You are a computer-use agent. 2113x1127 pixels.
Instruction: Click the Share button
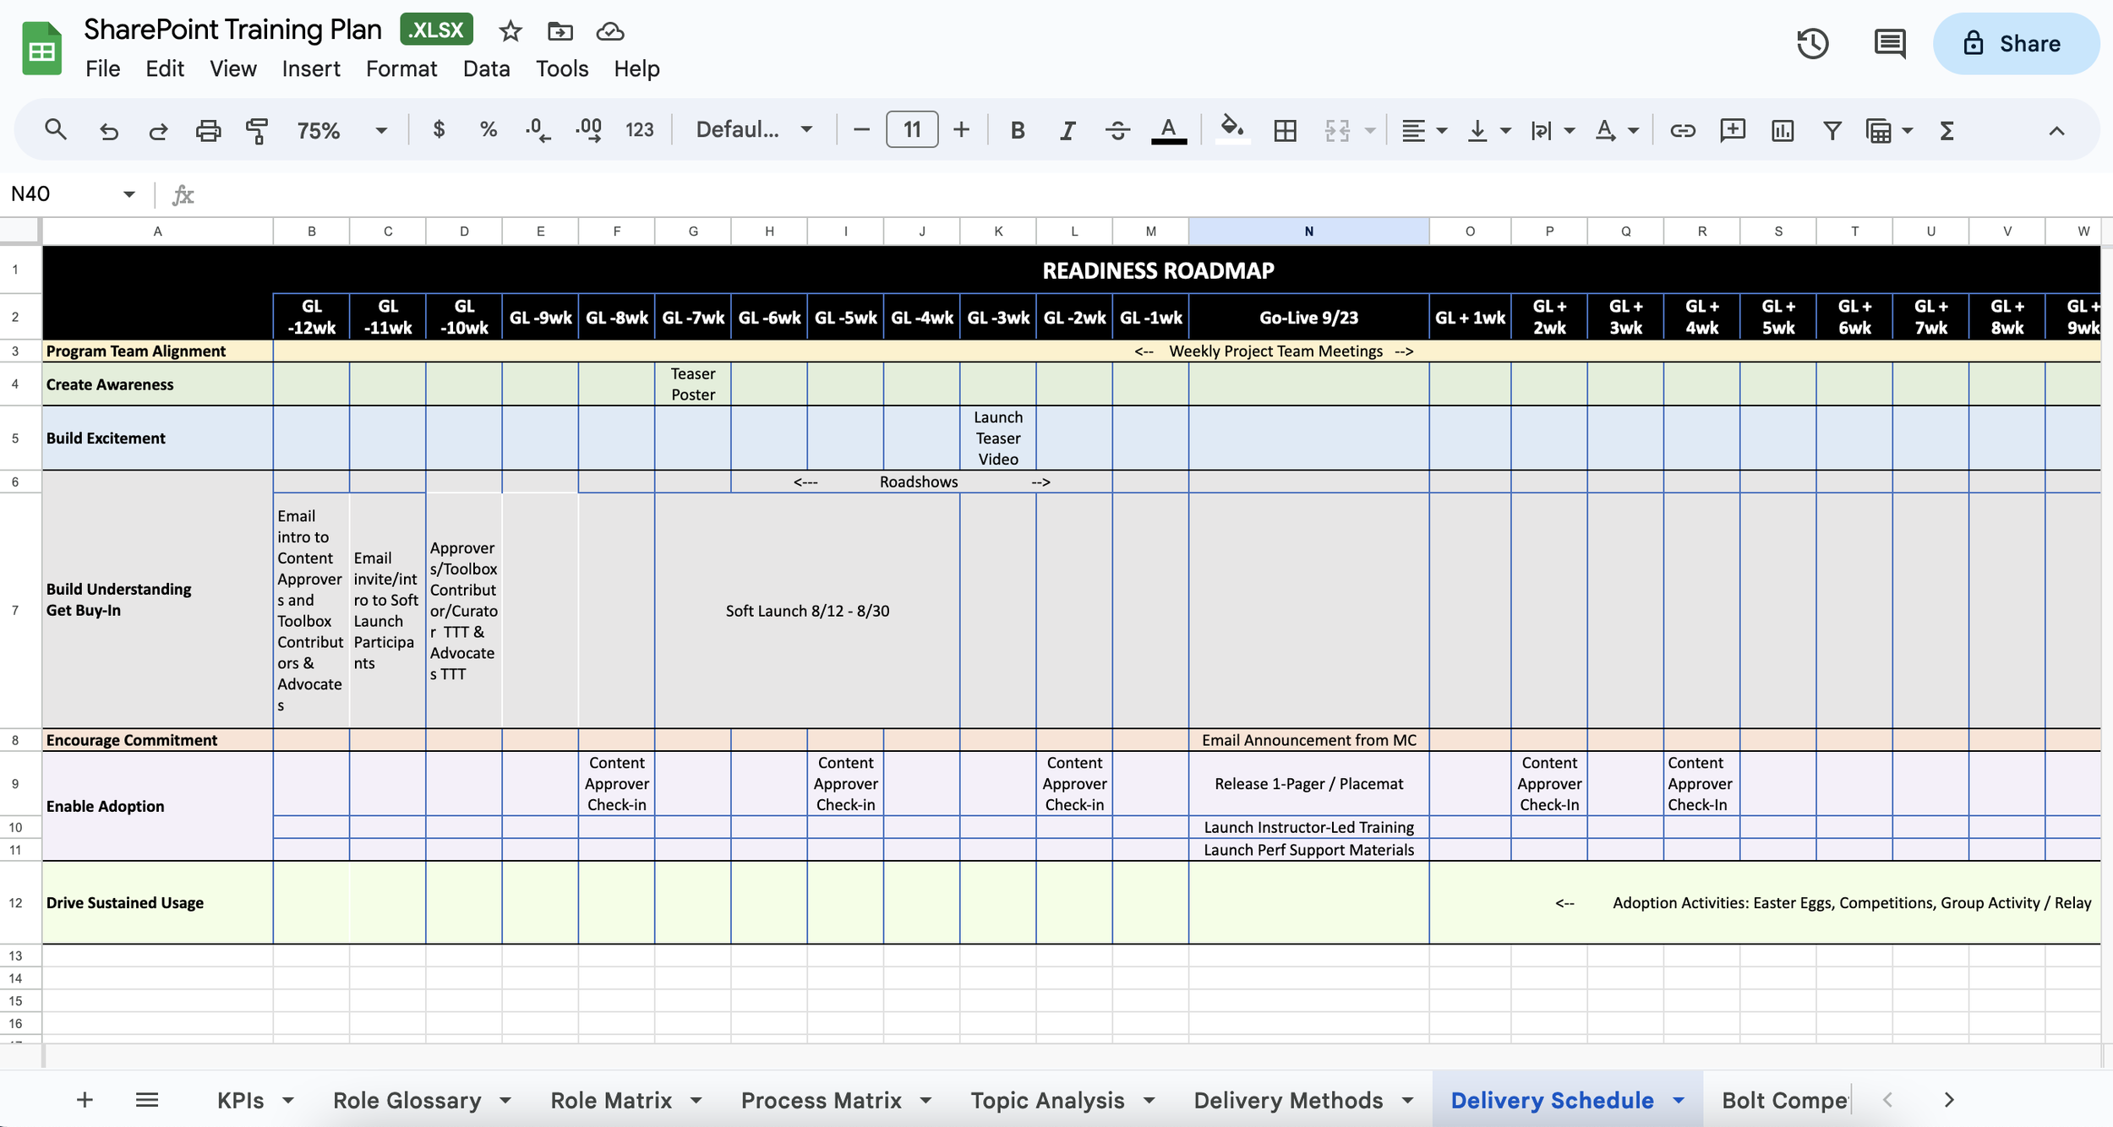tap(2015, 44)
